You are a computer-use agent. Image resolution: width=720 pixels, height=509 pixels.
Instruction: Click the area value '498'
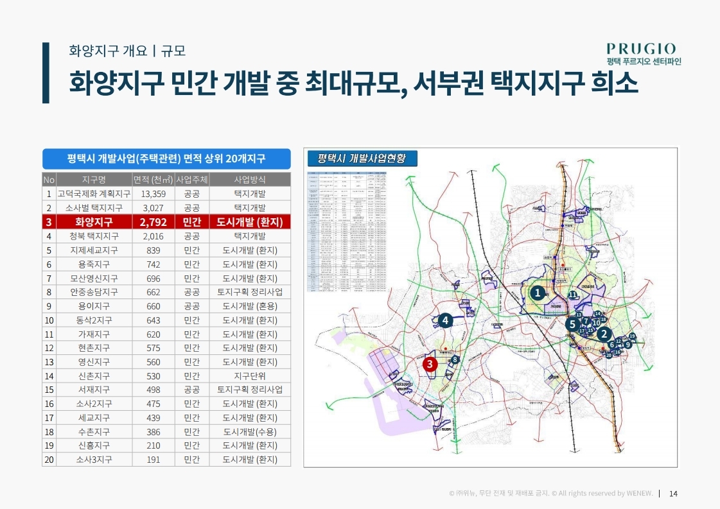pos(154,390)
